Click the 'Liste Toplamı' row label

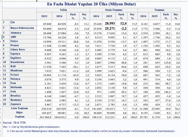coord(20,108)
